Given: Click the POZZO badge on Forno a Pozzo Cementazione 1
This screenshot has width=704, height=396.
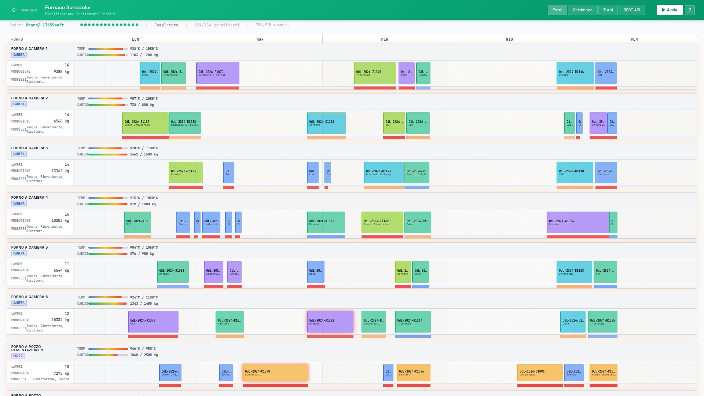Looking at the screenshot, I should click(x=18, y=356).
